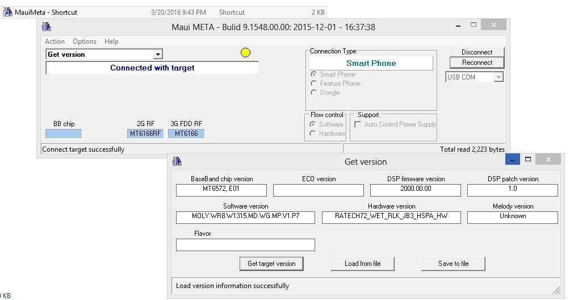
Task: Click the Disconnect button
Action: click(477, 52)
